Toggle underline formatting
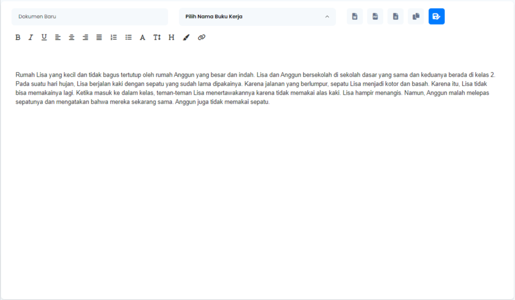 [44, 37]
